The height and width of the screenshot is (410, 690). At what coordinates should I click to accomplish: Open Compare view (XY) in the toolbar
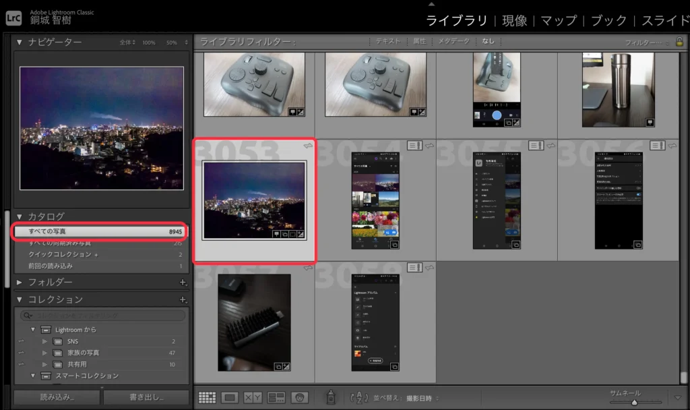[x=253, y=398]
